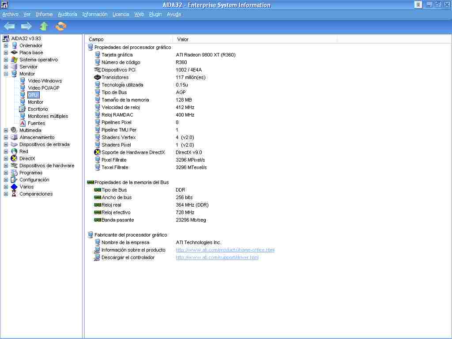Viewport: 452px width, 339px height.
Task: Select Monitores múltiples tree item
Action: coord(48,116)
